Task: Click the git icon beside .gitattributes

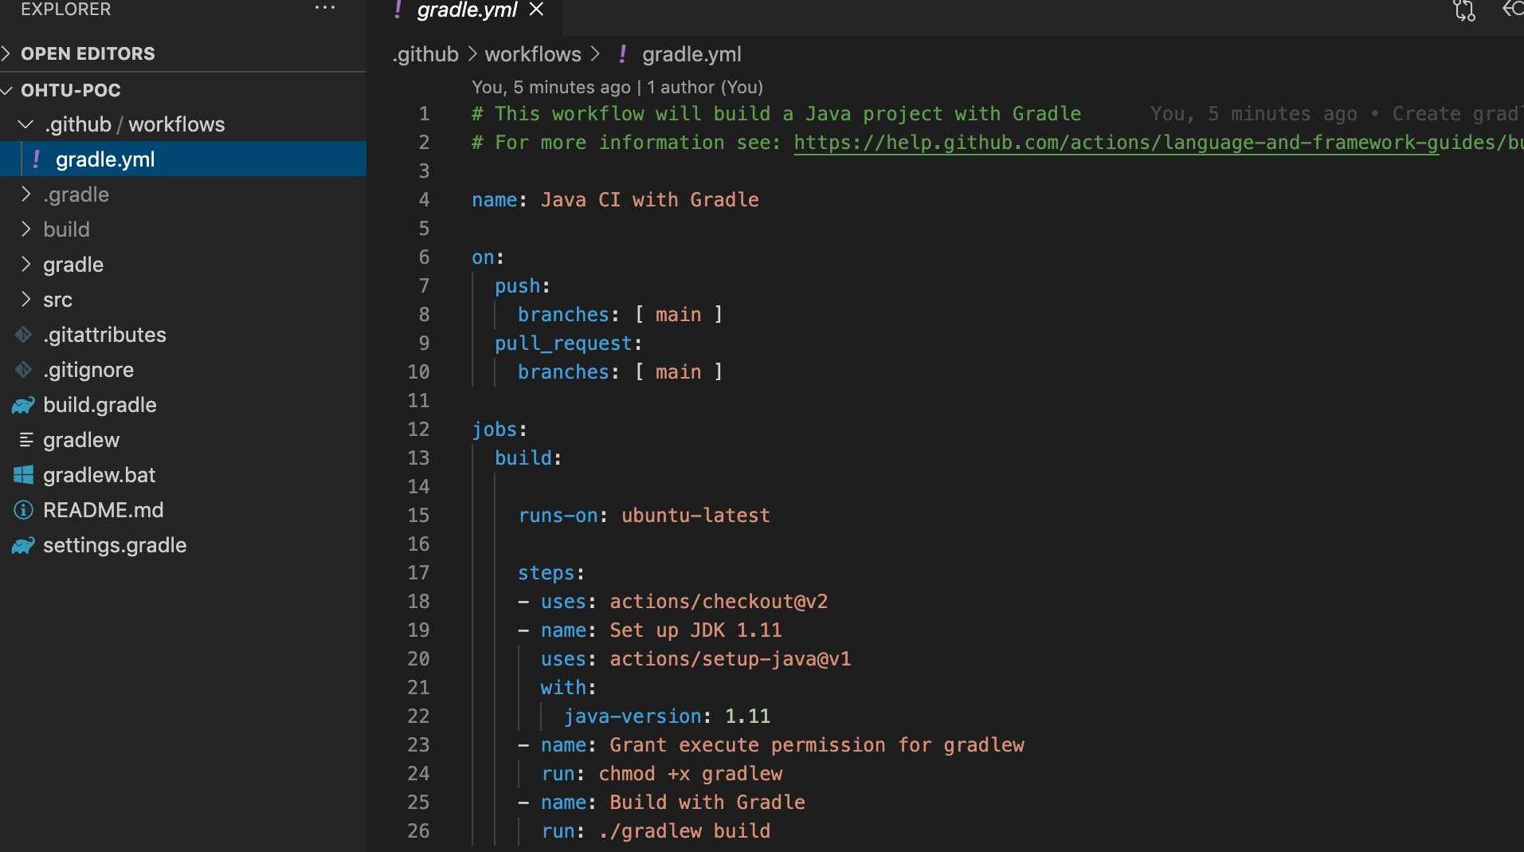Action: click(x=24, y=335)
